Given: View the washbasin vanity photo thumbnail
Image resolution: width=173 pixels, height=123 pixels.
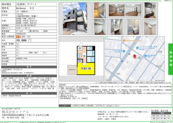Looking at the screenshot, I should tap(116, 27).
